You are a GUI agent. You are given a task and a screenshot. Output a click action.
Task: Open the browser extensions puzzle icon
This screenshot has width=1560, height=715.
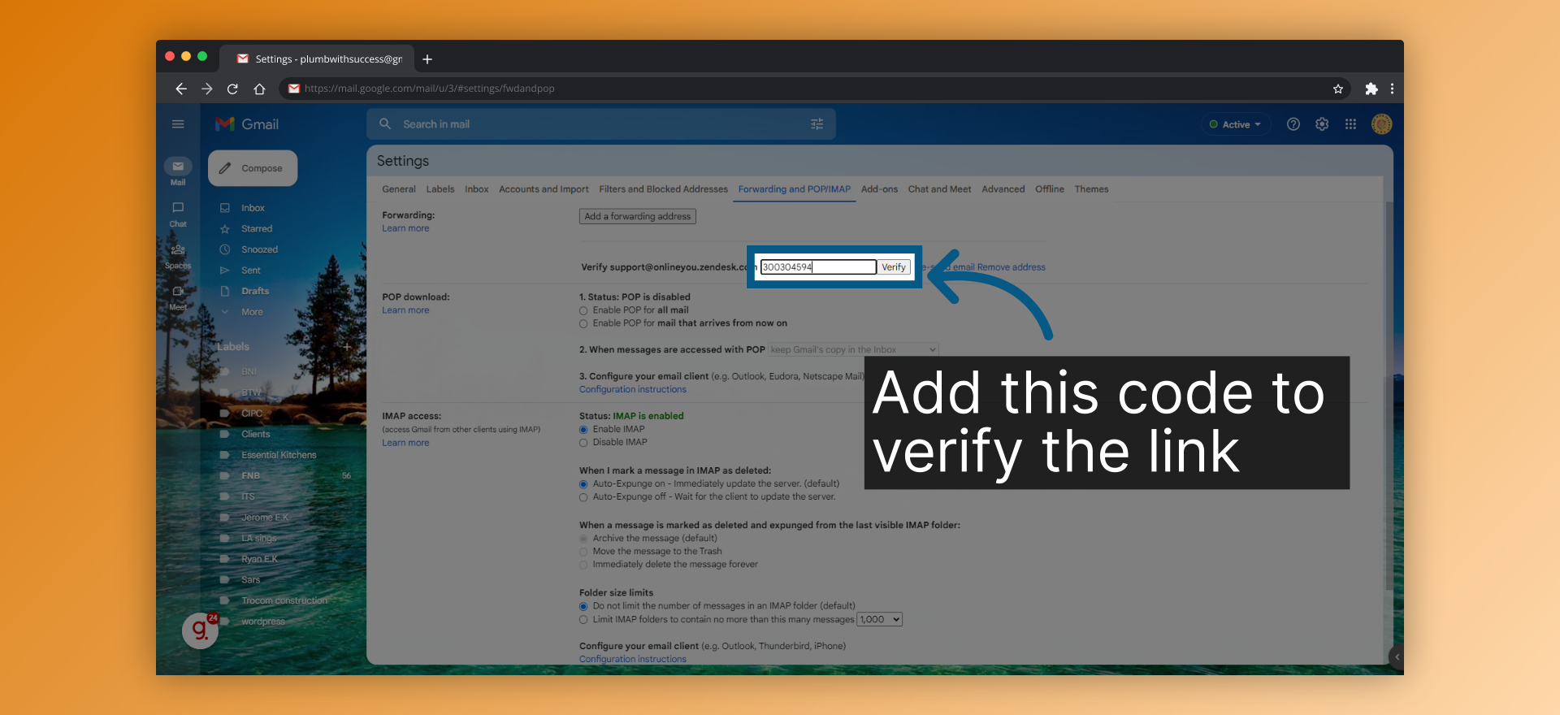[1371, 89]
